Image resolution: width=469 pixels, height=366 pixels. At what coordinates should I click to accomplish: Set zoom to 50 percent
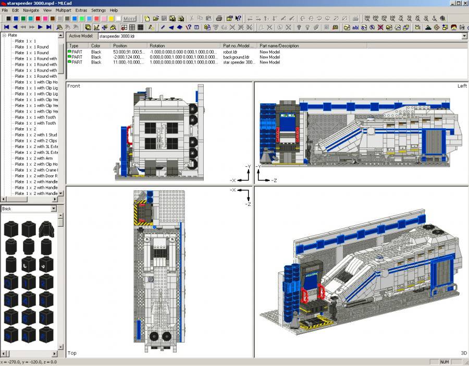(409, 19)
